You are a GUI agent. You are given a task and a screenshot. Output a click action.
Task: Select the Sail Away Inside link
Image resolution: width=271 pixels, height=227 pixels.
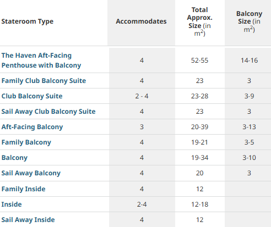28,220
